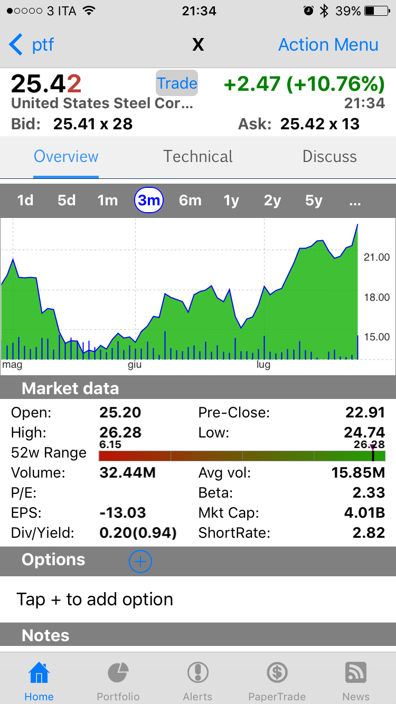Tap the Pre-Close value 22.91
This screenshot has height=704, width=396.
coord(365,413)
